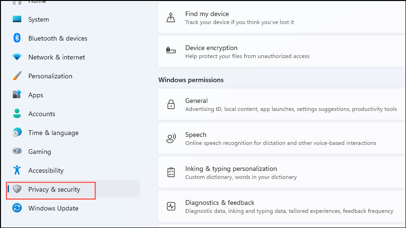Click the Bluetooth icon in sidebar
Viewport: 406px width, 228px height.
17,38
